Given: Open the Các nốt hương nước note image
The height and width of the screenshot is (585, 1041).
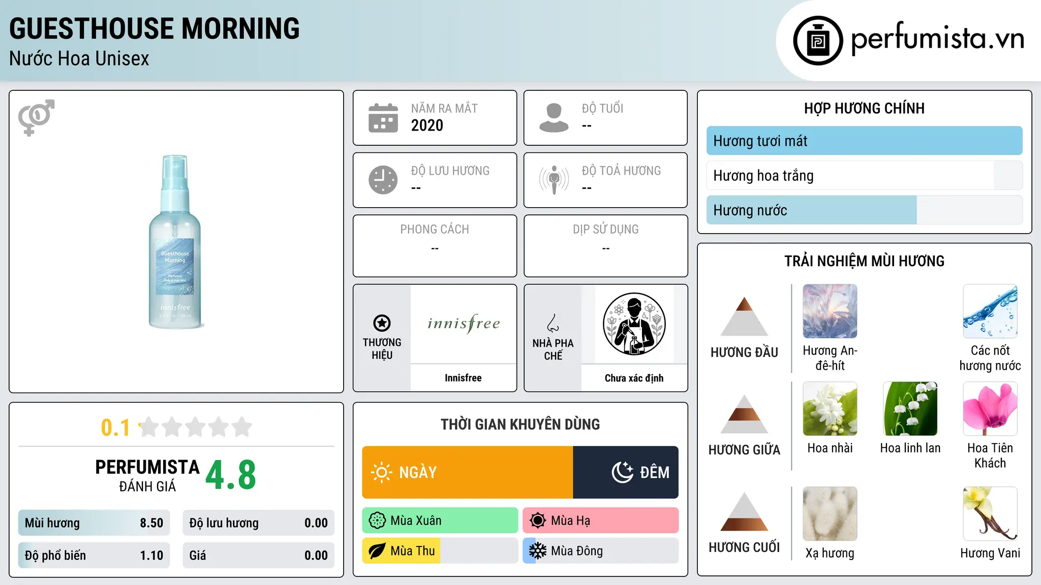Looking at the screenshot, I should pos(990,311).
